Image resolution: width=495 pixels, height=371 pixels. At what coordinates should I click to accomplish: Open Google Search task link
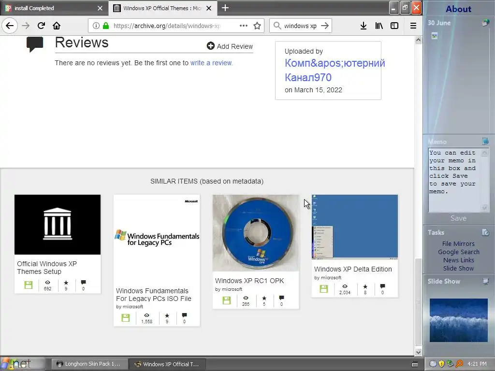pos(458,252)
